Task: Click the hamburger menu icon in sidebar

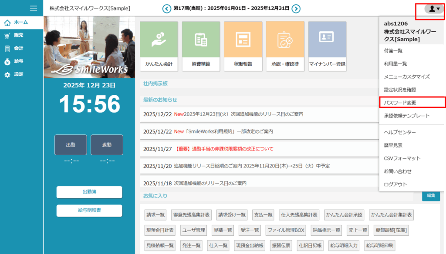Action: tap(33, 8)
